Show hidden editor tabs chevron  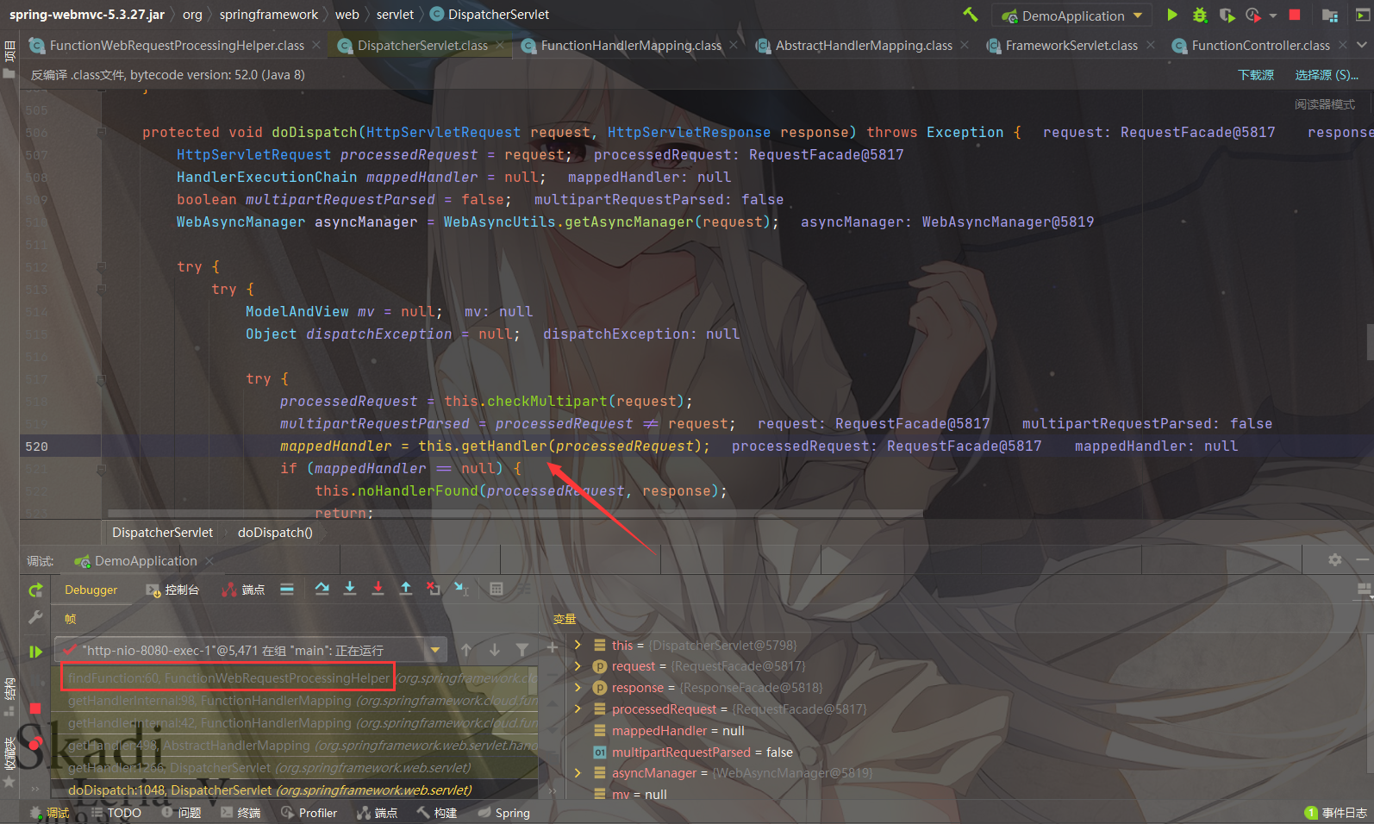pyautogui.click(x=1362, y=45)
